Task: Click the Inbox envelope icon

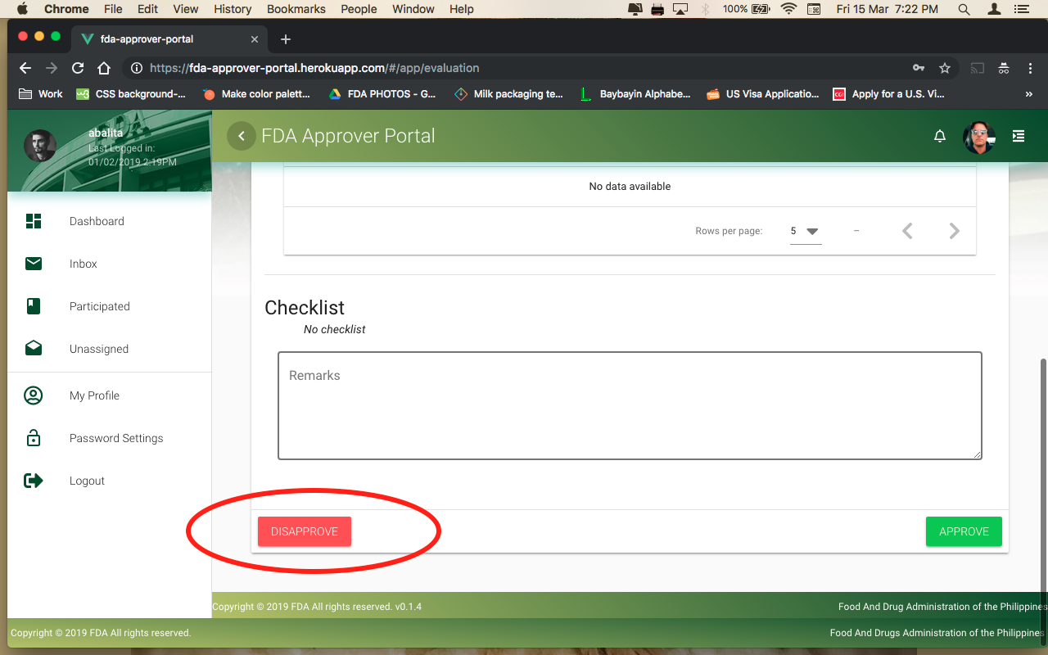Action: coord(34,264)
